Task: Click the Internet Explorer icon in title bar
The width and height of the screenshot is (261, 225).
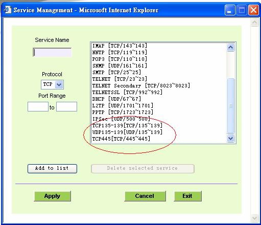Action: tap(8, 10)
